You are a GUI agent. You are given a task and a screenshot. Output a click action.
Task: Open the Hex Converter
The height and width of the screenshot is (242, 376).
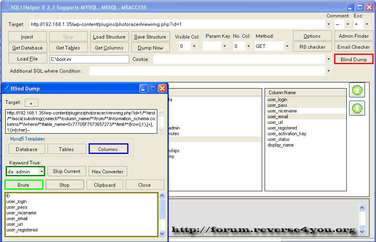(108, 171)
